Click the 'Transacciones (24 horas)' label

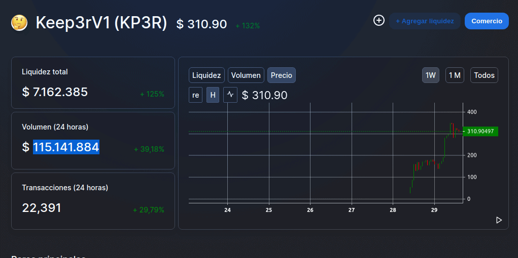(x=65, y=188)
